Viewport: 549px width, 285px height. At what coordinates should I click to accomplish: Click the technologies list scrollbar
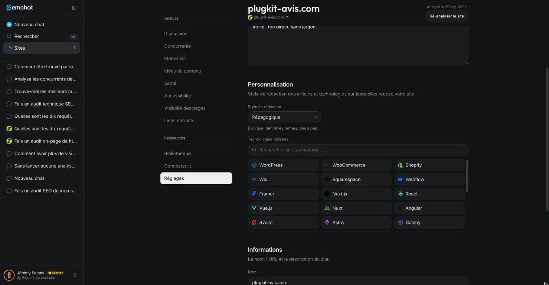pos(467,176)
